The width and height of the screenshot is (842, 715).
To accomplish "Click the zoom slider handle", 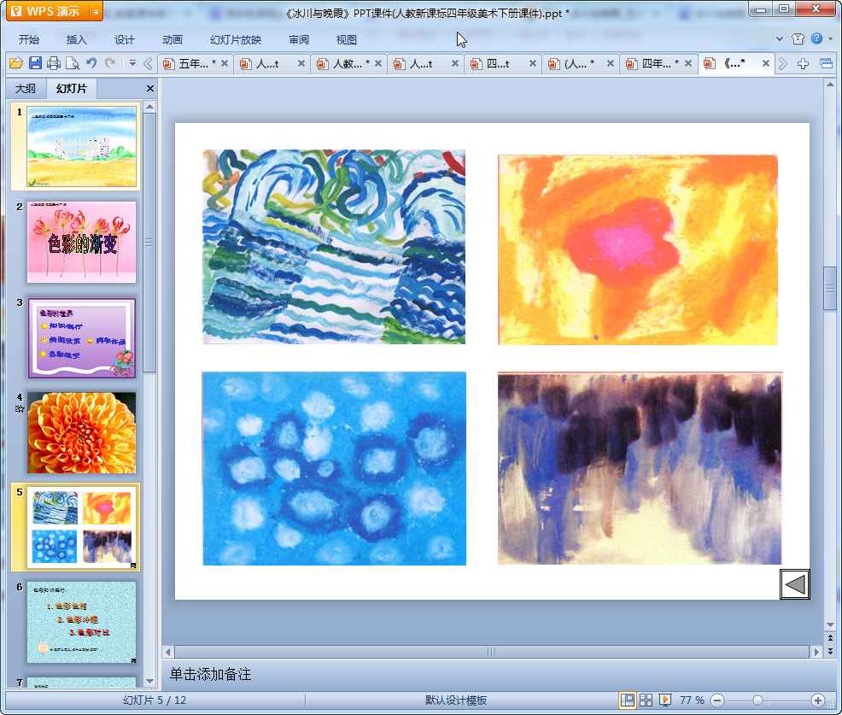I will click(x=757, y=700).
